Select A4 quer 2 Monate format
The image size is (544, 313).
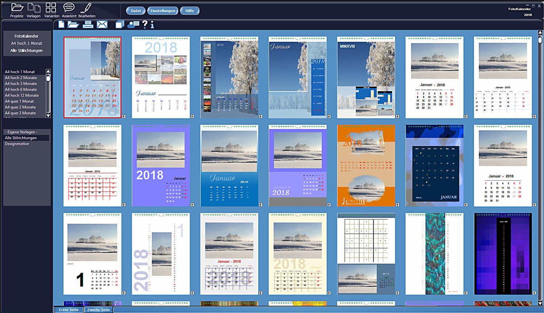coord(24,107)
